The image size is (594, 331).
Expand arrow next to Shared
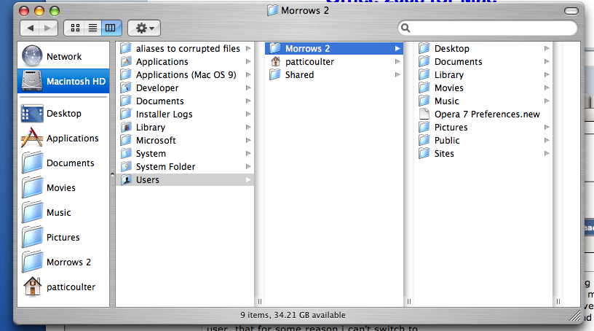[397, 75]
